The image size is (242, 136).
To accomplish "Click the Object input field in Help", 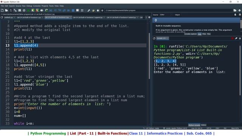I will coord(206,15).
